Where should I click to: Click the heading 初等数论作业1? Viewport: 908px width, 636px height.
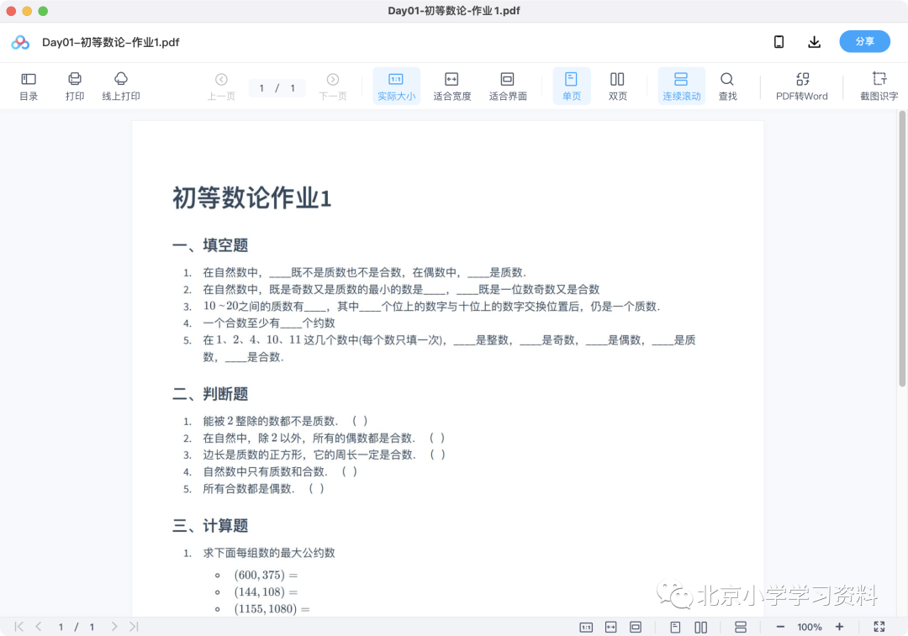pos(251,198)
